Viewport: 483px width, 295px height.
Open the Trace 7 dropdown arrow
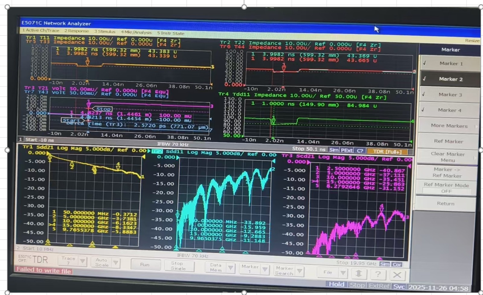[x=82, y=261]
